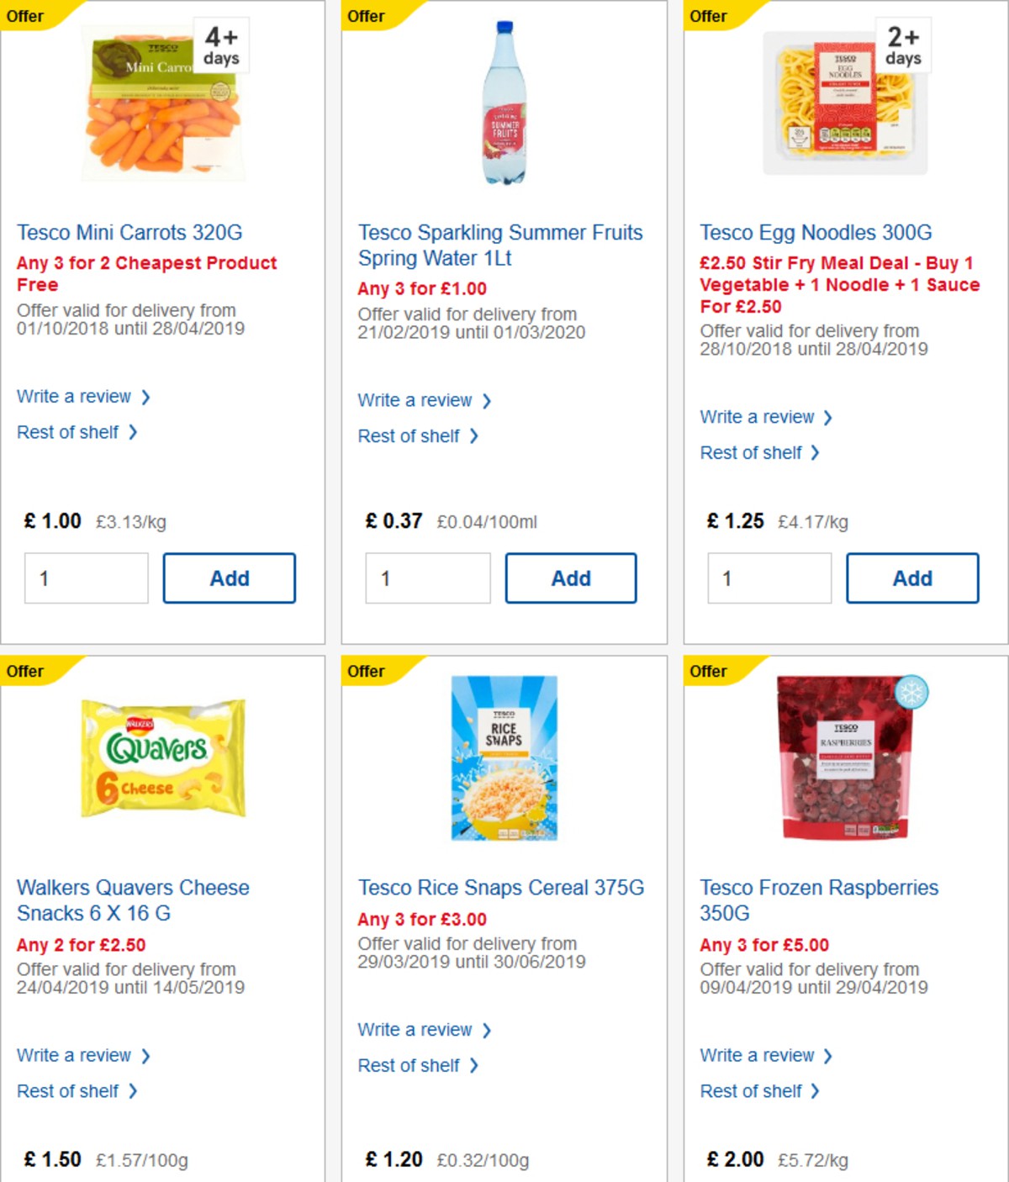Screen dimensions: 1009x1182
Task: Add Sparkling Summer Fruits Water to basket
Action: 571,578
